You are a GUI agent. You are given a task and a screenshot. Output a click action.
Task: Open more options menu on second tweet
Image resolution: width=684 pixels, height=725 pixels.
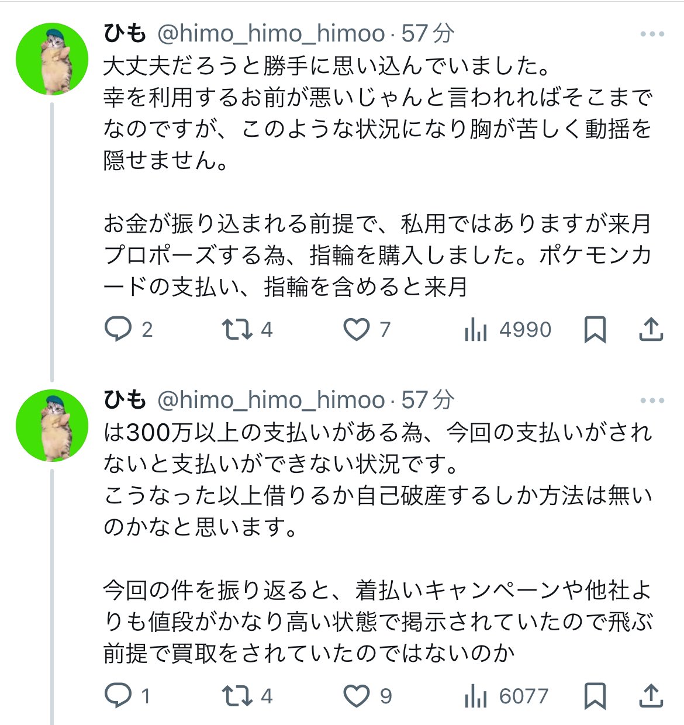[x=652, y=401]
